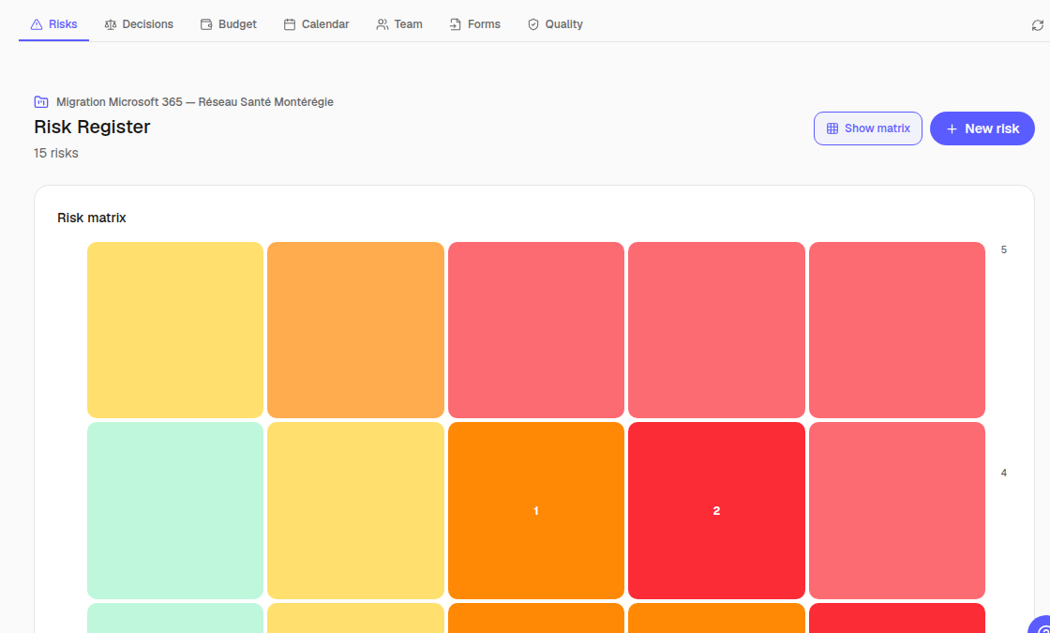
Task: Open the Forms tab
Action: point(474,24)
